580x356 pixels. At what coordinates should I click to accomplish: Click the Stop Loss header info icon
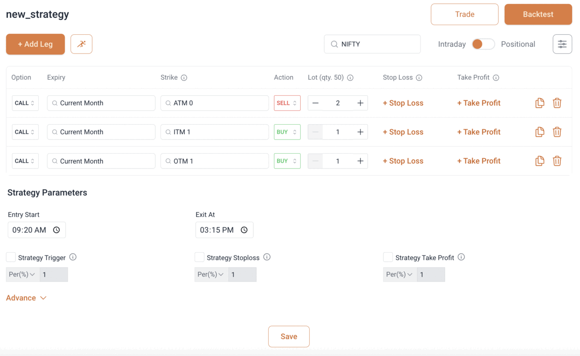(419, 78)
